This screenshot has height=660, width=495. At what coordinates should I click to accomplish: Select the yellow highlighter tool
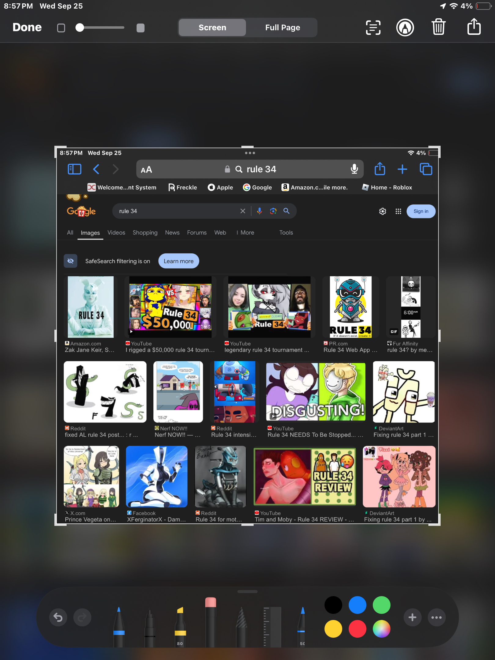pos(180,626)
